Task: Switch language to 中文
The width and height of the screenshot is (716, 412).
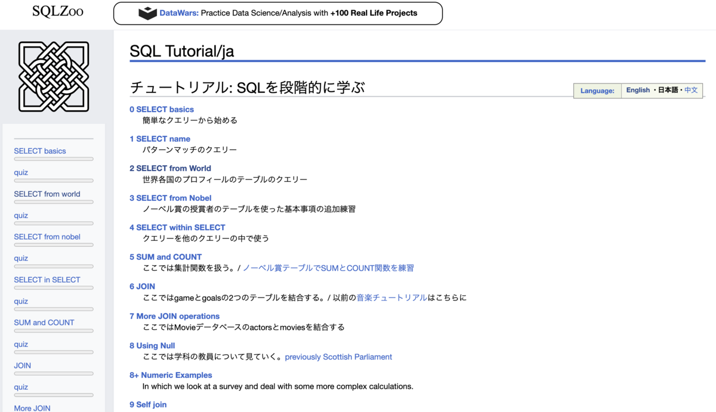Action: pyautogui.click(x=690, y=90)
